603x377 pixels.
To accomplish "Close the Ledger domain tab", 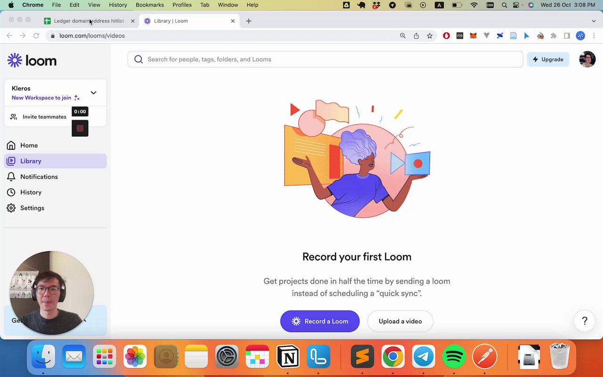I will [132, 21].
